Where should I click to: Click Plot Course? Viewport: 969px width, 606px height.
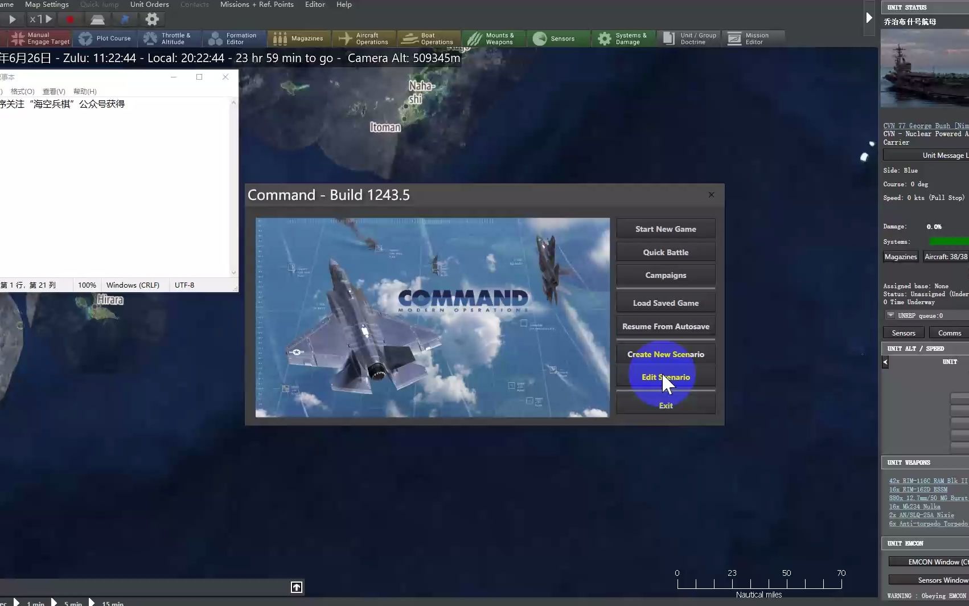coord(105,39)
